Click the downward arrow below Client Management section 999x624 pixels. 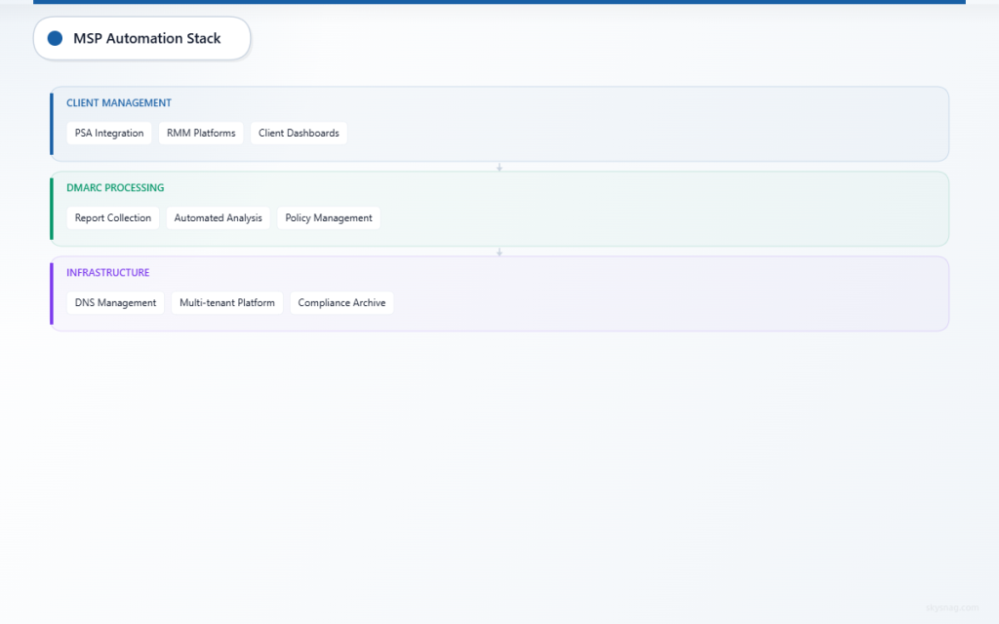point(499,167)
